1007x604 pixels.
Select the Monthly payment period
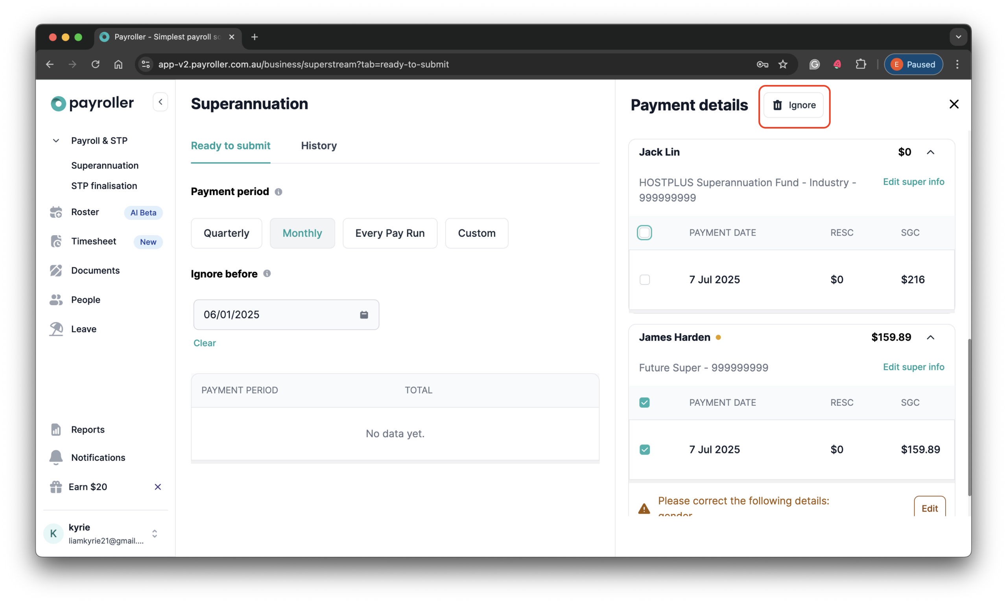pyautogui.click(x=302, y=233)
